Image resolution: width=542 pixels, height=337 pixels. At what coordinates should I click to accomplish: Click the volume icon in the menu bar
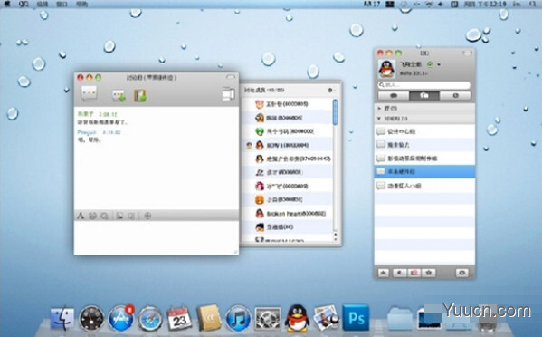pyautogui.click(x=441, y=4)
